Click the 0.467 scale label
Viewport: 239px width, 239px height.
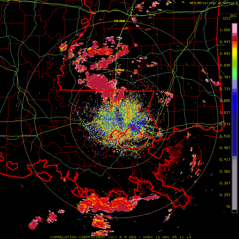click(x=225, y=148)
